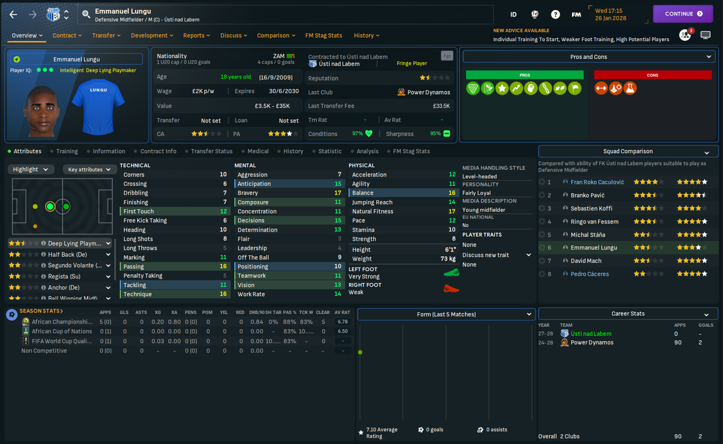Switch to the Medical tab
Screen dimensions: 723x444
[258, 152]
